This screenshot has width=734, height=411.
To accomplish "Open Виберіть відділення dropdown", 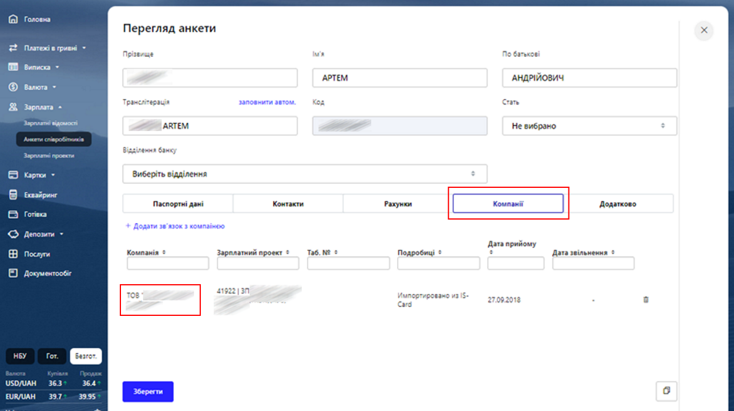I will click(x=305, y=174).
